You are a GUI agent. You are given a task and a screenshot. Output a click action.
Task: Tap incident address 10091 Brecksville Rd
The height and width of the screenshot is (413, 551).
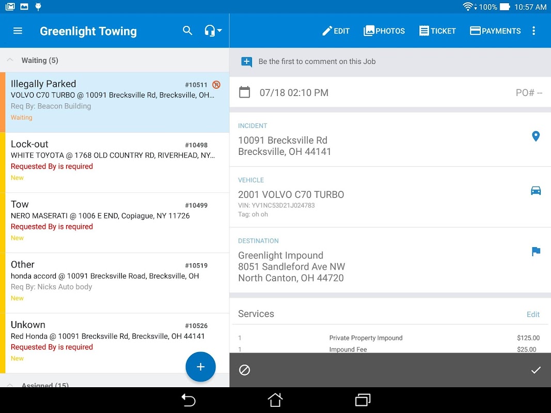coord(285,146)
